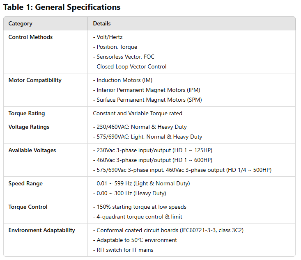Click the Induction Motors (IM) entry
Viewport: 301px width, 260px height.
(x=122, y=80)
